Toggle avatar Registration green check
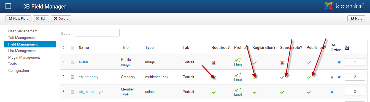The height and width of the screenshot is (102, 370). 255,63
